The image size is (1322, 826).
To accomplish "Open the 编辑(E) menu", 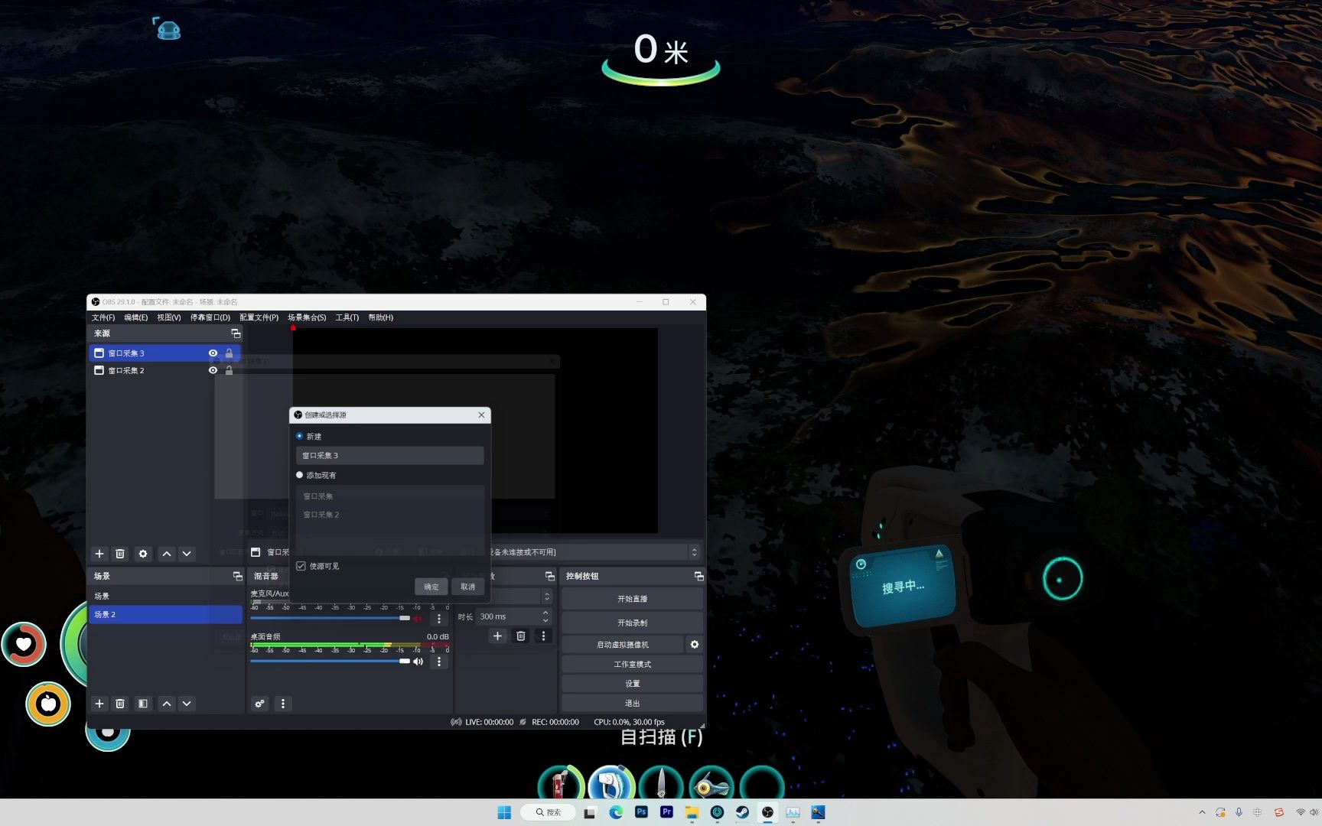I will [136, 317].
